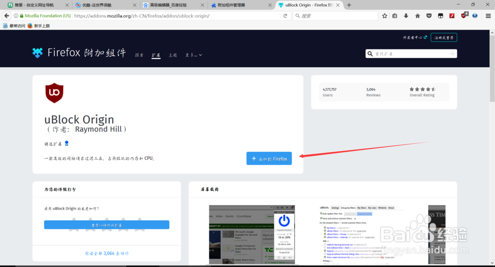Click the red Flash icon in toolbar

[x=452, y=16]
